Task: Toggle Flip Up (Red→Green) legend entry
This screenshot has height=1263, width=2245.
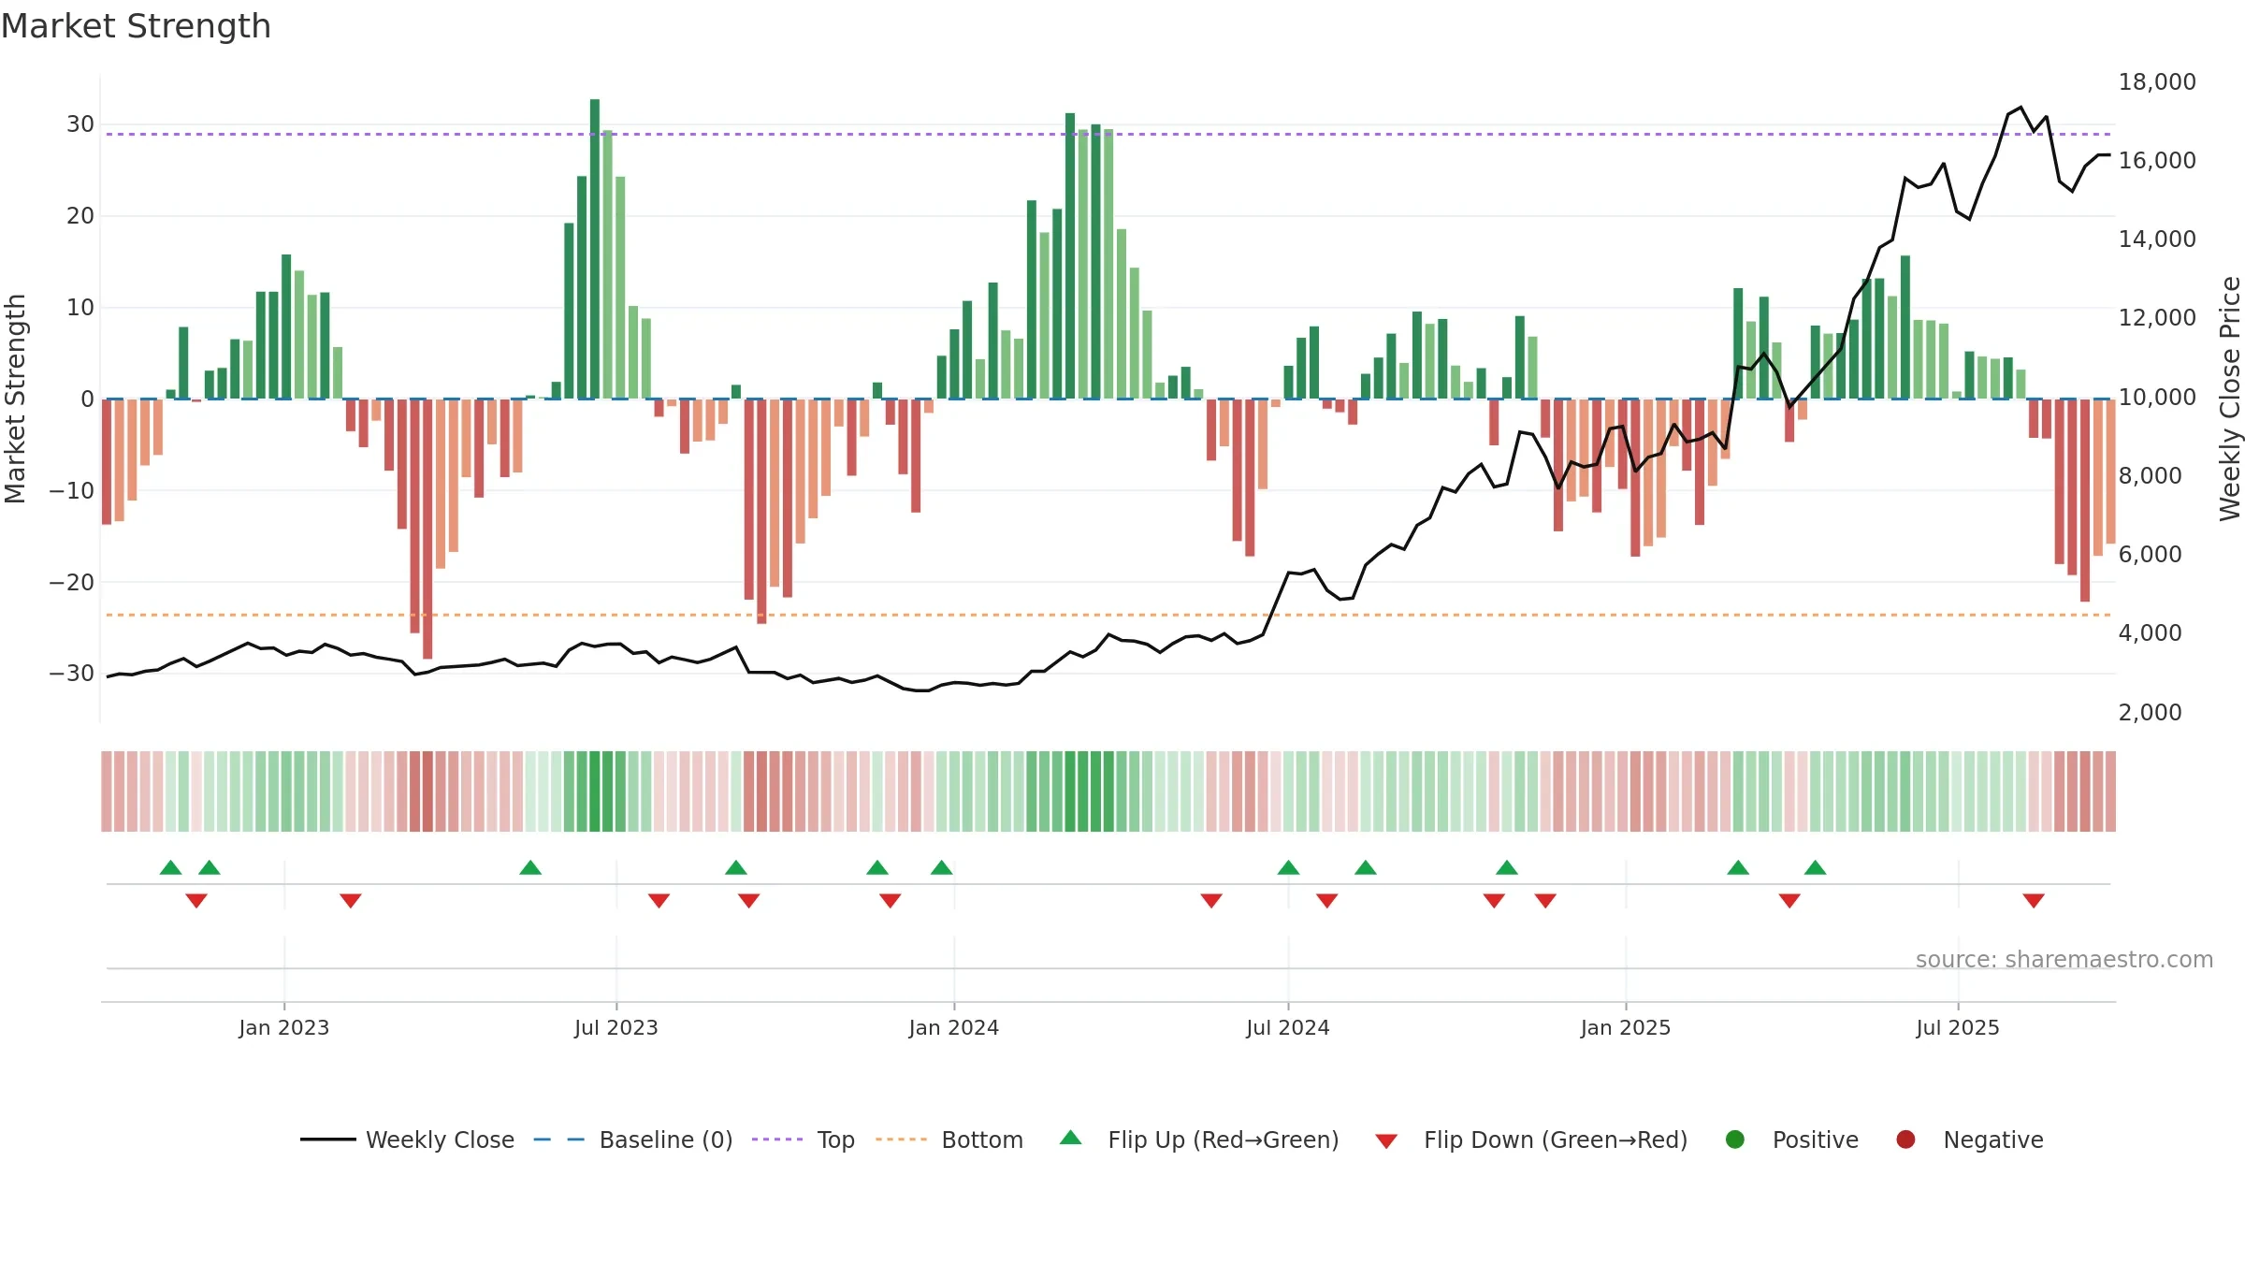Action: 1198,1140
